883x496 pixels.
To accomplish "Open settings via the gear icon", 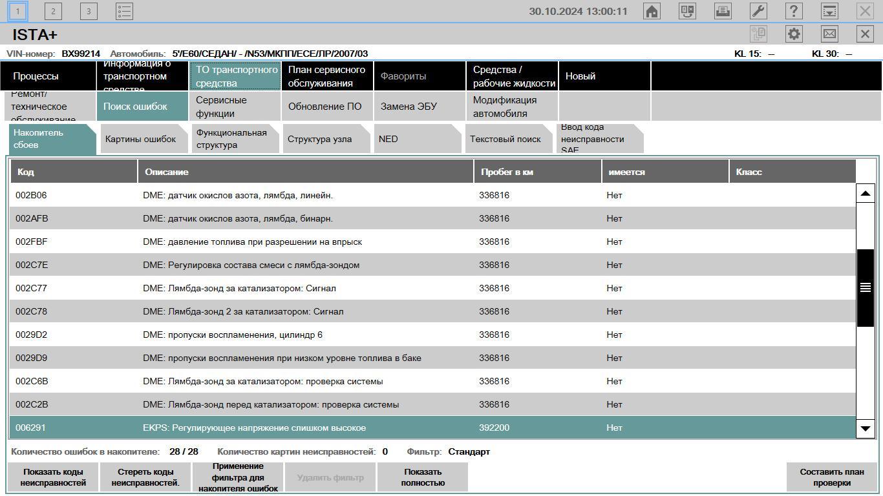I will point(794,34).
